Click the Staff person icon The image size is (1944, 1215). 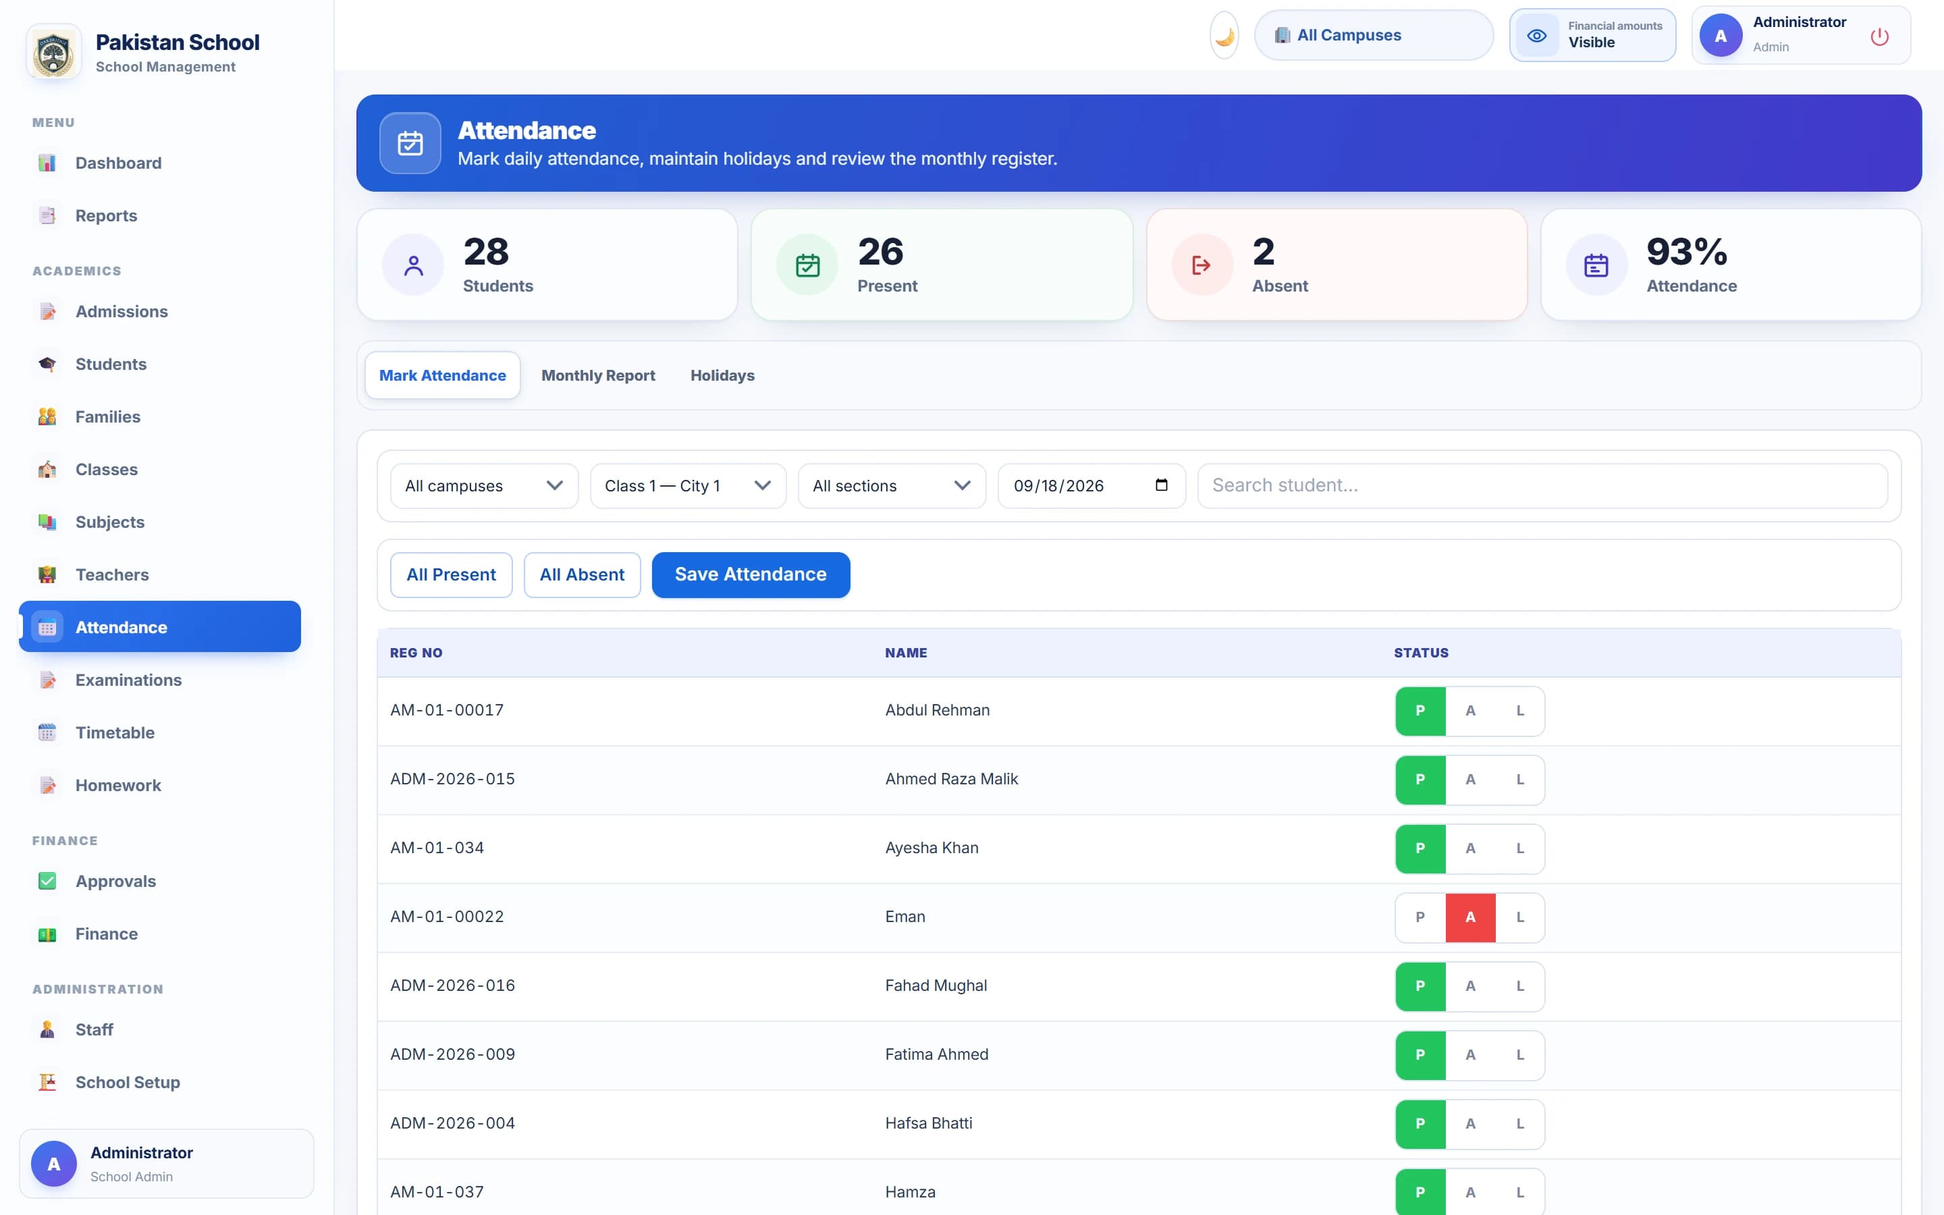click(x=47, y=1029)
